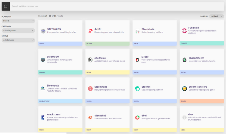Screen dimensions: 226x134
Task: Click the Actifit red logo icon
Action: [90, 31]
